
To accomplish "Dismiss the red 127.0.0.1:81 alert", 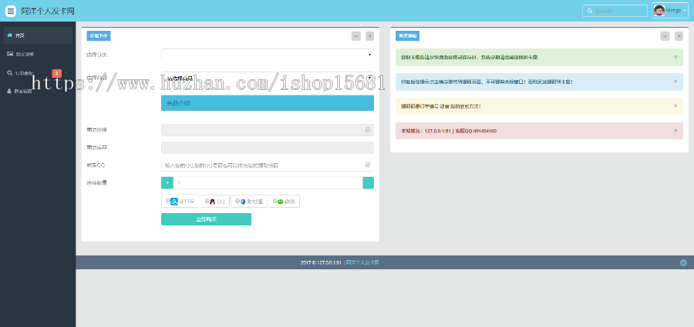I will (x=675, y=130).
